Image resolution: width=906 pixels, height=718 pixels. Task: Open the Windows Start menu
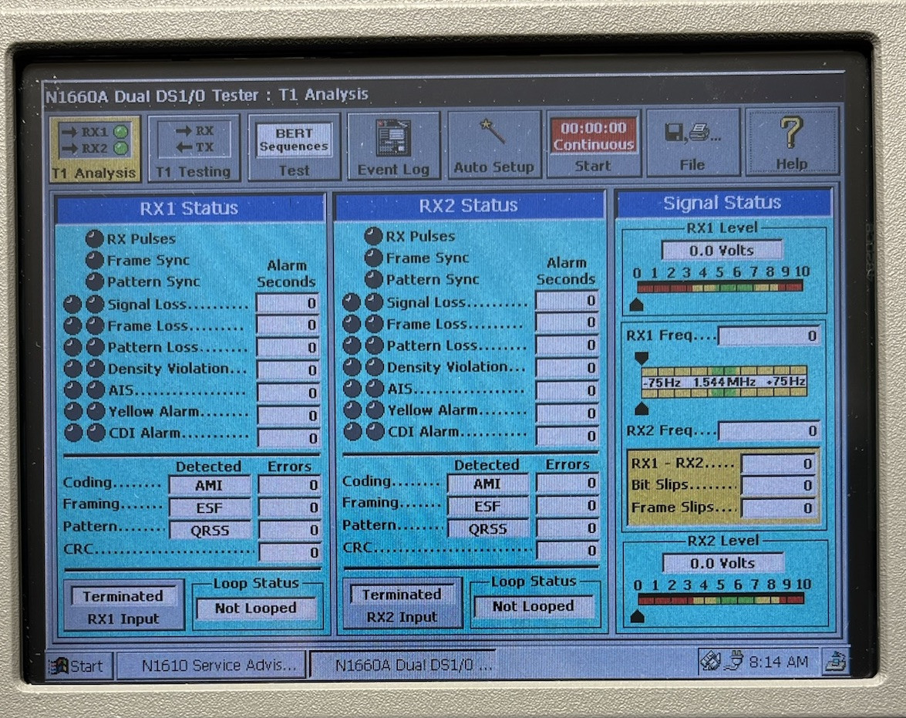coord(79,666)
